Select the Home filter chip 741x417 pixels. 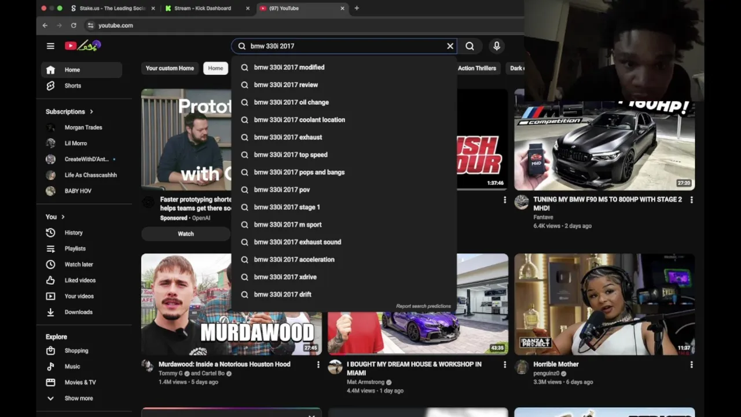(x=215, y=68)
